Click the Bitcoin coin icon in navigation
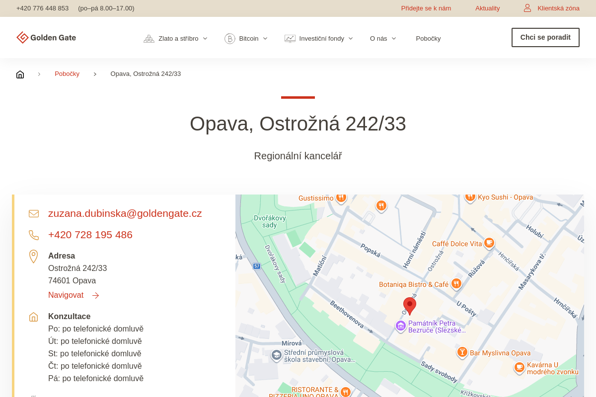Image resolution: width=596 pixels, height=397 pixels. coord(230,39)
